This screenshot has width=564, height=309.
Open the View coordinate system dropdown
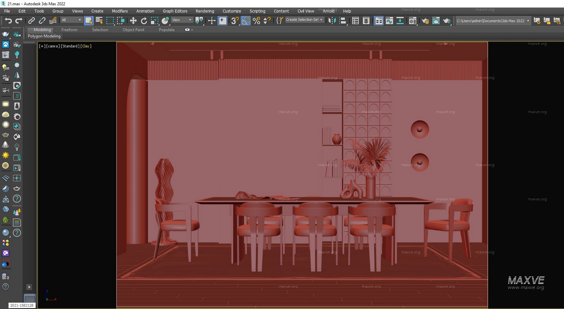[182, 20]
